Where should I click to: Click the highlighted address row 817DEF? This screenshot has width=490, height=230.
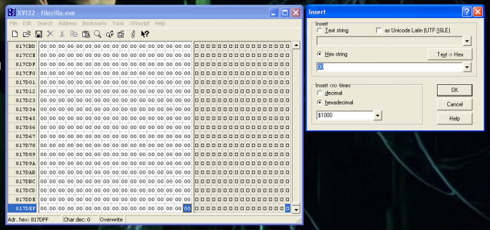point(22,208)
